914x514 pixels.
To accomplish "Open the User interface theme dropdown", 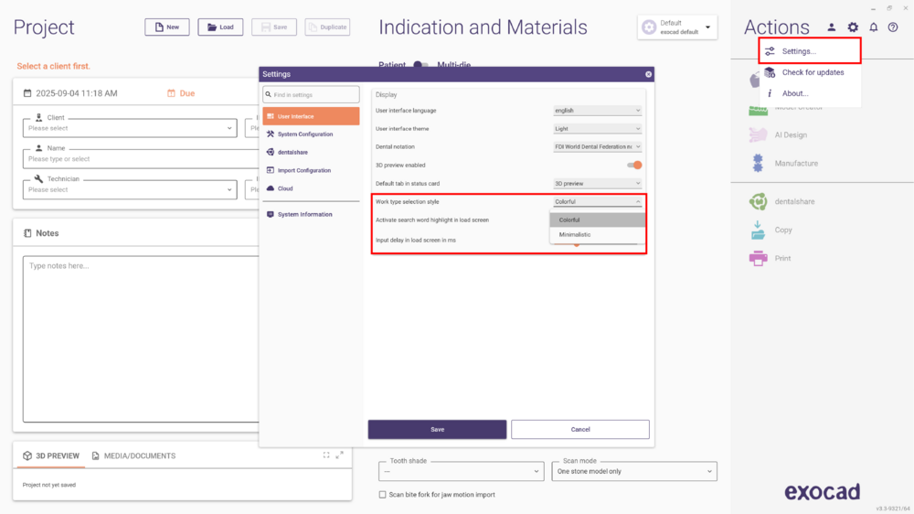I will pyautogui.click(x=598, y=128).
